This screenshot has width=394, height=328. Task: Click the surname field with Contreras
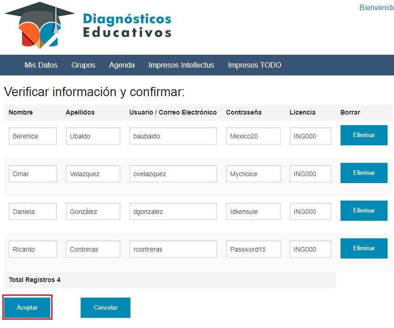[x=93, y=249]
